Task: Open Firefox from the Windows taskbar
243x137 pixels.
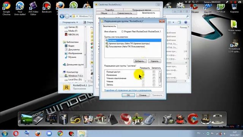Action: (x=38, y=134)
